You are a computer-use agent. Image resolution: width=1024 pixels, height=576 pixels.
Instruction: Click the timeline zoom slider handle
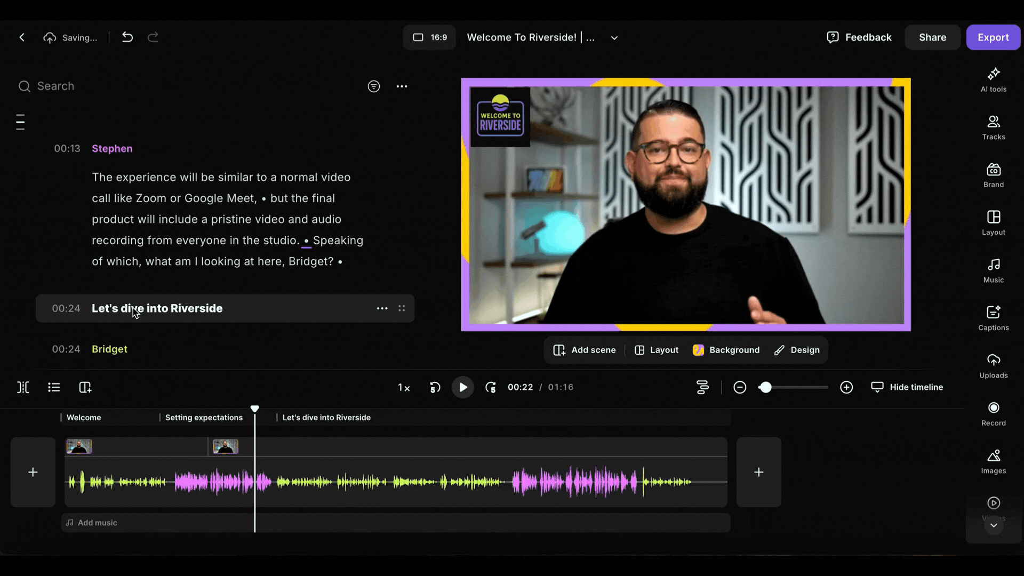pos(765,387)
